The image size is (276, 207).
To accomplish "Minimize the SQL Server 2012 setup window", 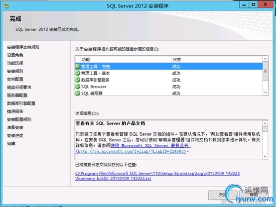I will 244,5.
